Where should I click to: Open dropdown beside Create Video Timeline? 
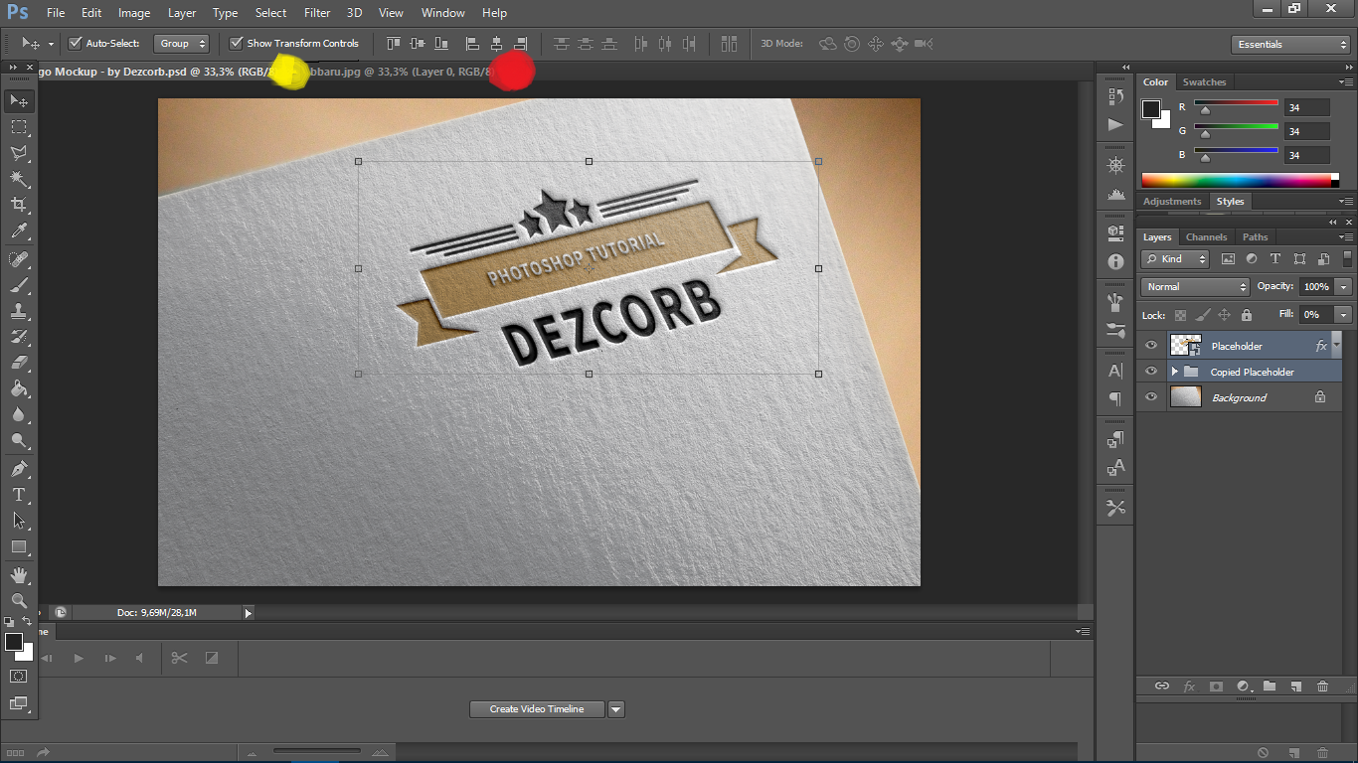pos(616,709)
